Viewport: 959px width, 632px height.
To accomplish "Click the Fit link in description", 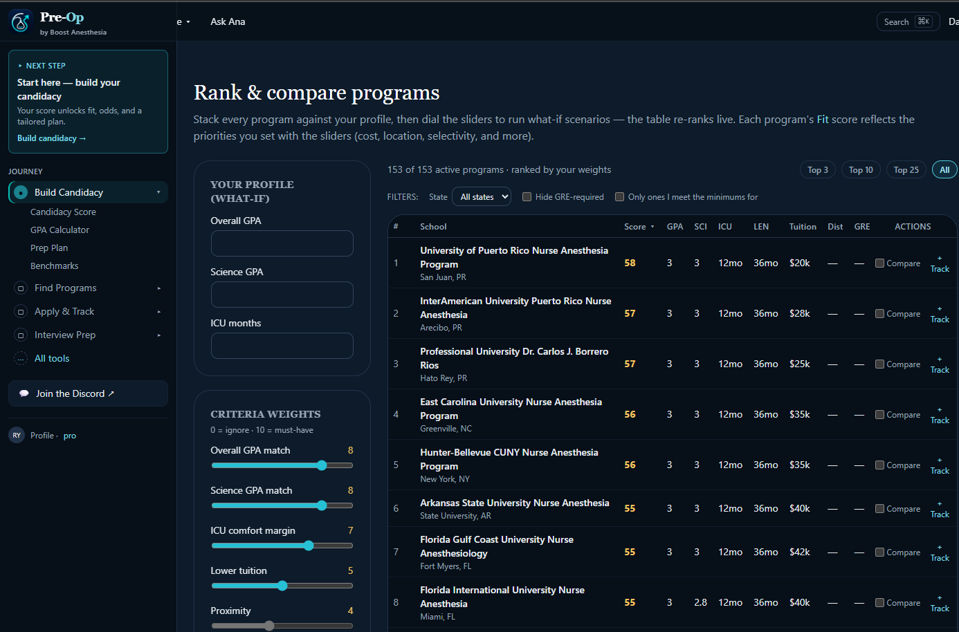I will pyautogui.click(x=823, y=120).
